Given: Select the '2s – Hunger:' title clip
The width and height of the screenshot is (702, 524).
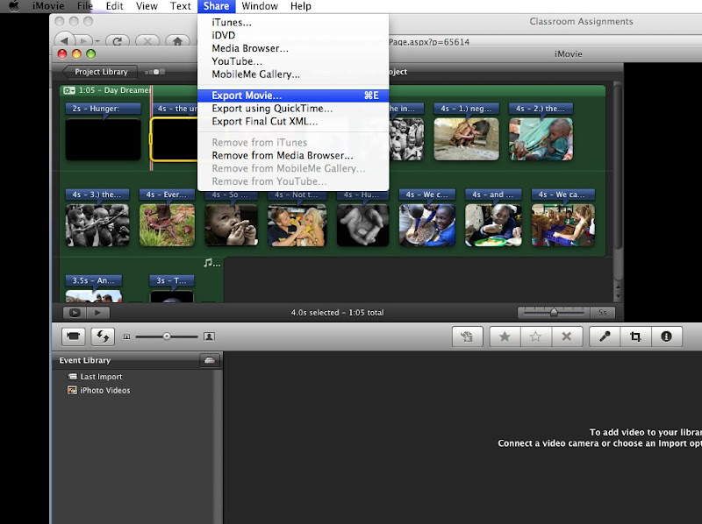Looking at the screenshot, I should coord(103,139).
